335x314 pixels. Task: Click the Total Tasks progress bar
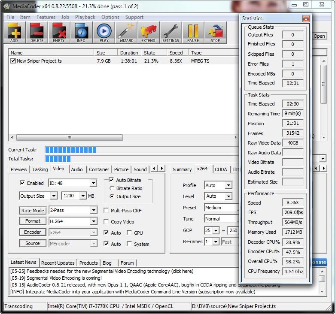pyautogui.click(x=141, y=159)
